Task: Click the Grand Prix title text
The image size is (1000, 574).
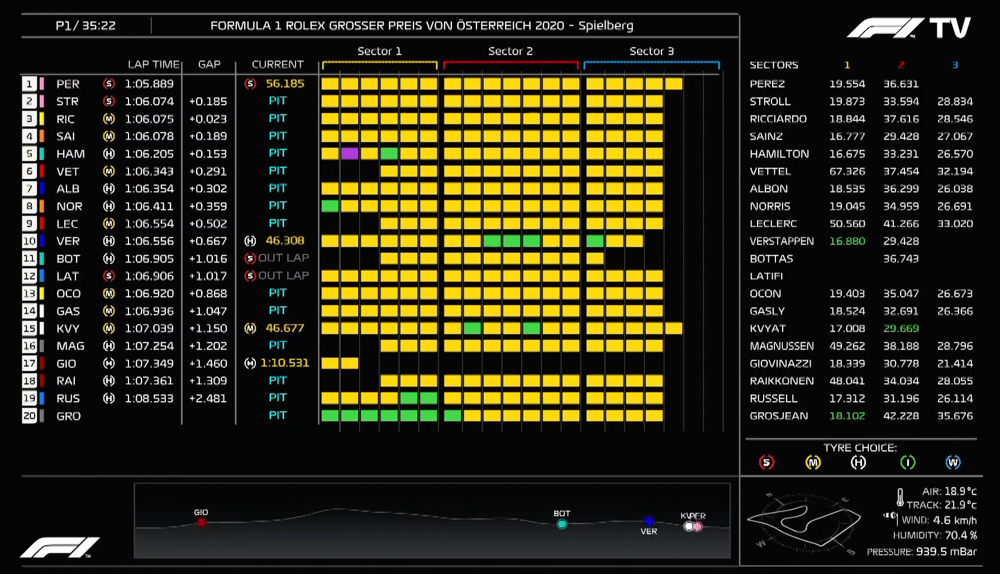Action: click(x=422, y=26)
